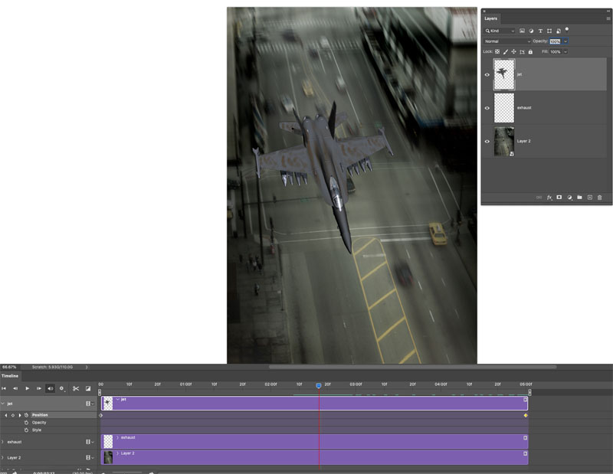Select the Timeline panel tab
This screenshot has width=613, height=474.
[x=10, y=376]
